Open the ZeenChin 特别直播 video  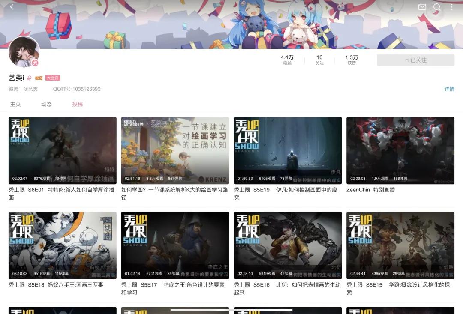pos(400,150)
